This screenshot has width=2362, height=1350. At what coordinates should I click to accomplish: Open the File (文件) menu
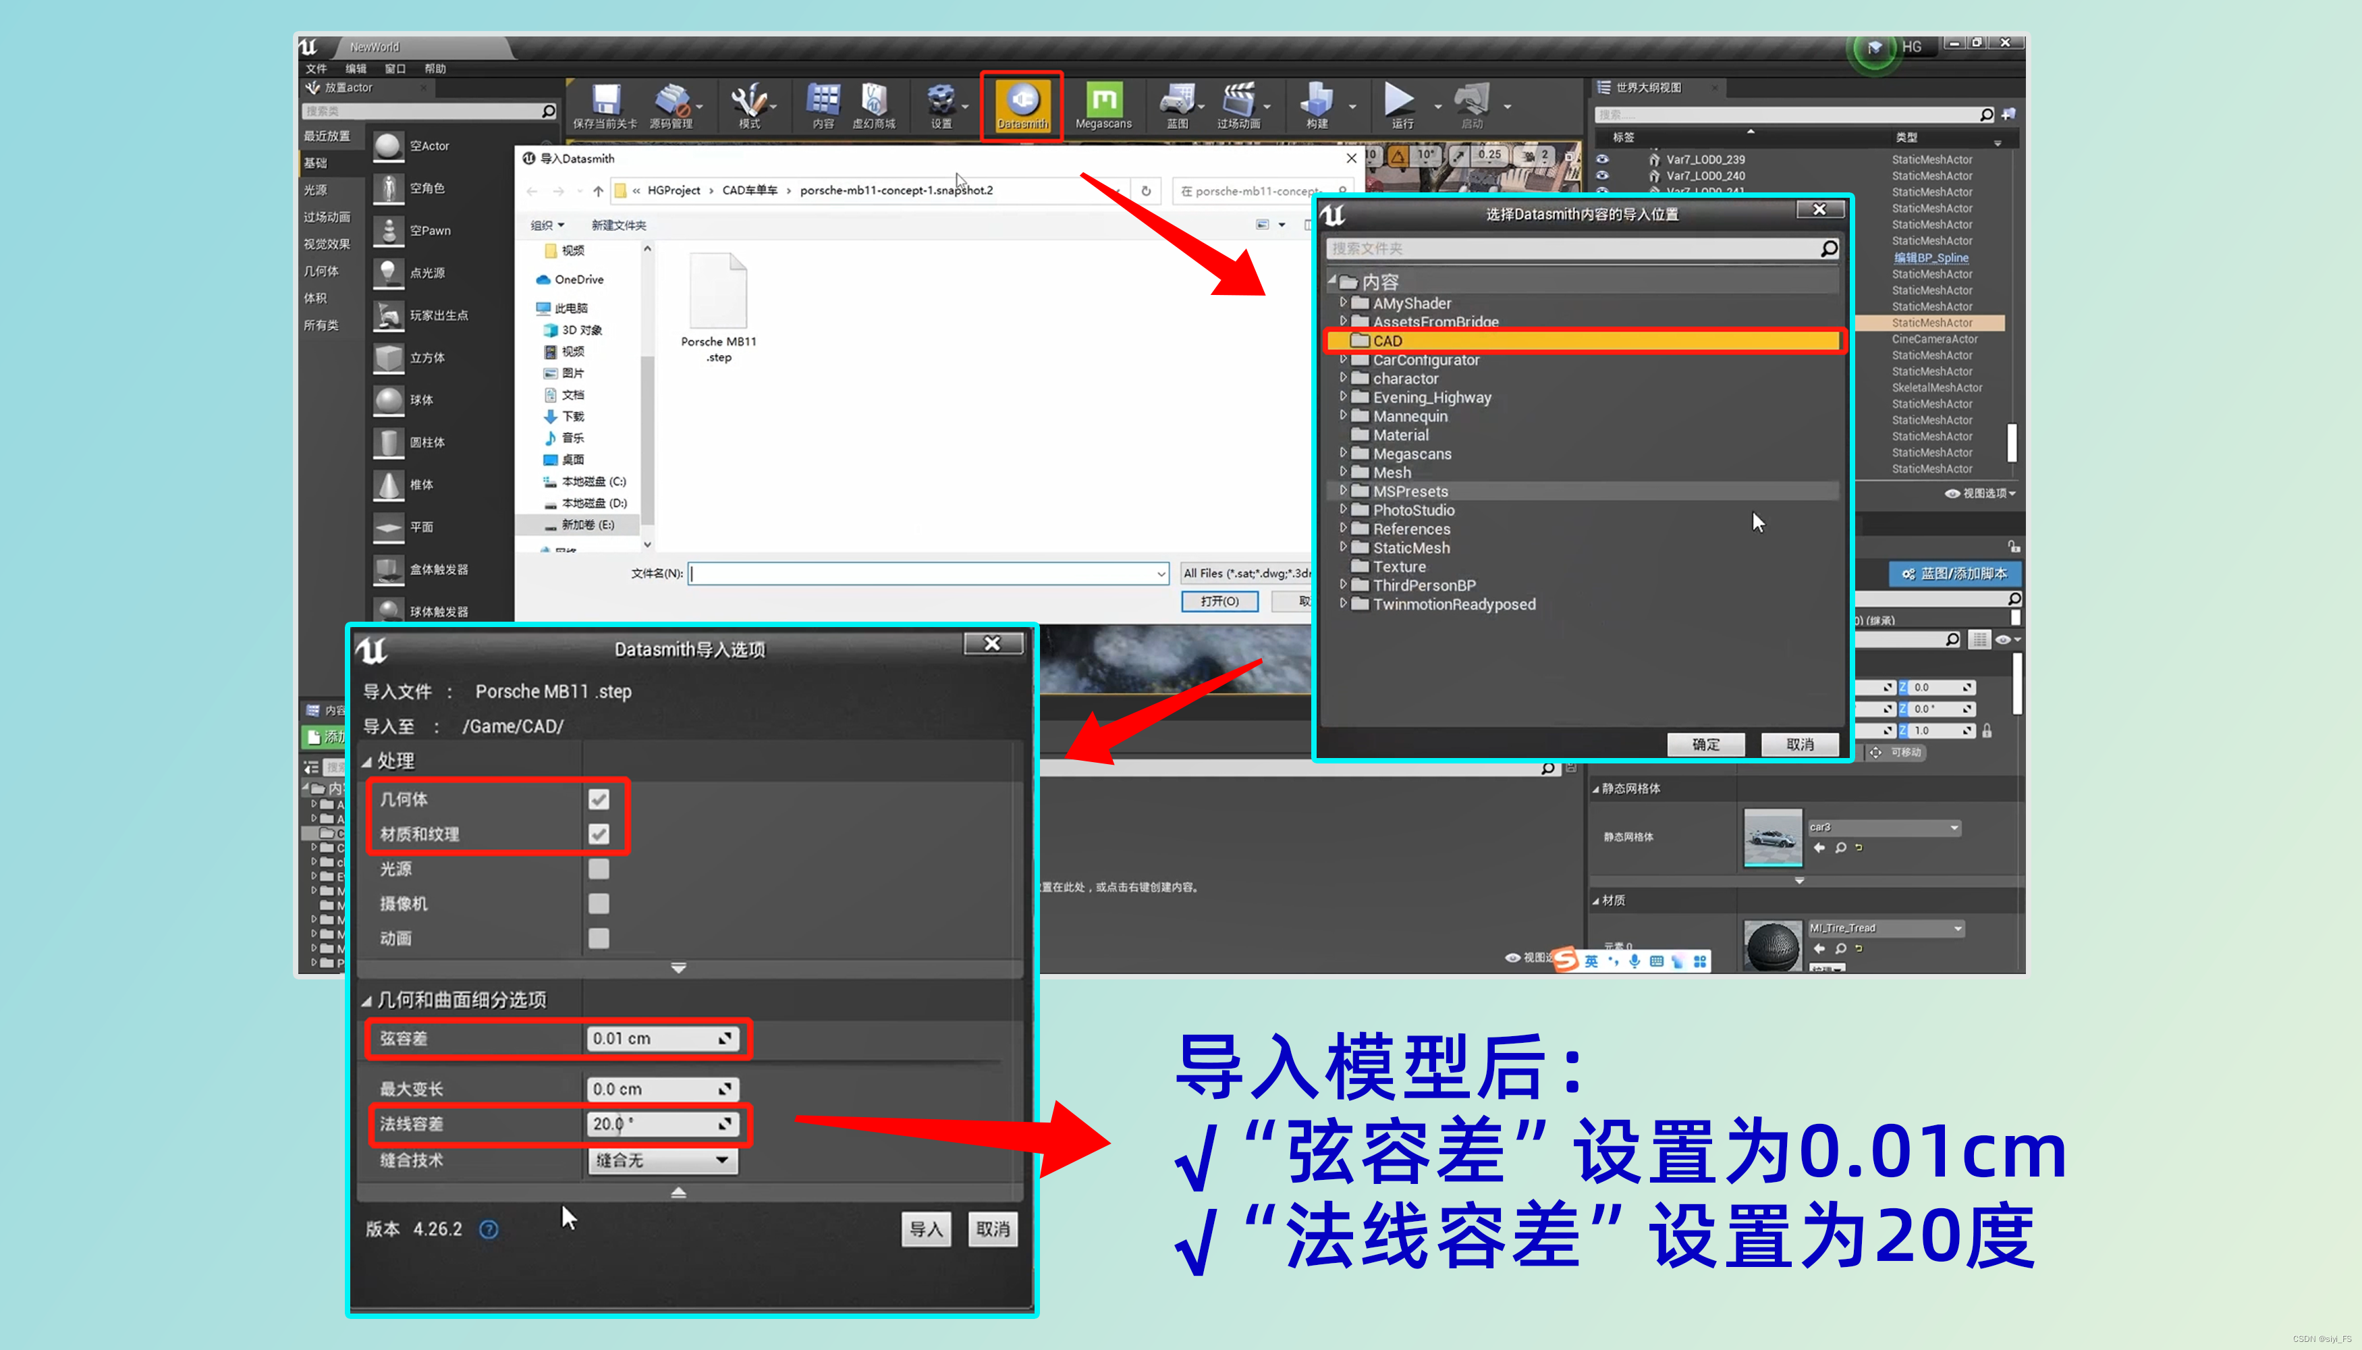(316, 69)
